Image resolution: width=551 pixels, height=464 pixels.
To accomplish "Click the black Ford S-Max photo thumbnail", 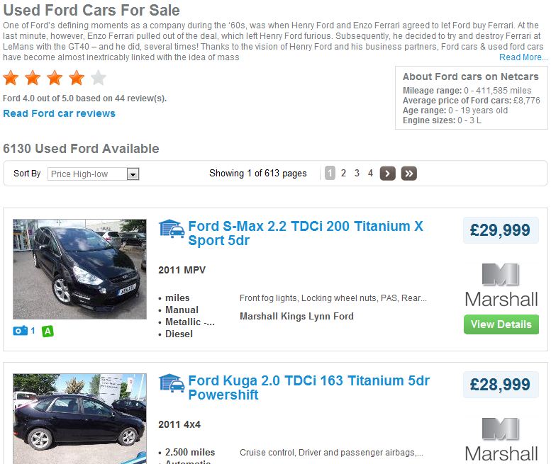I will pyautogui.click(x=69, y=269).
